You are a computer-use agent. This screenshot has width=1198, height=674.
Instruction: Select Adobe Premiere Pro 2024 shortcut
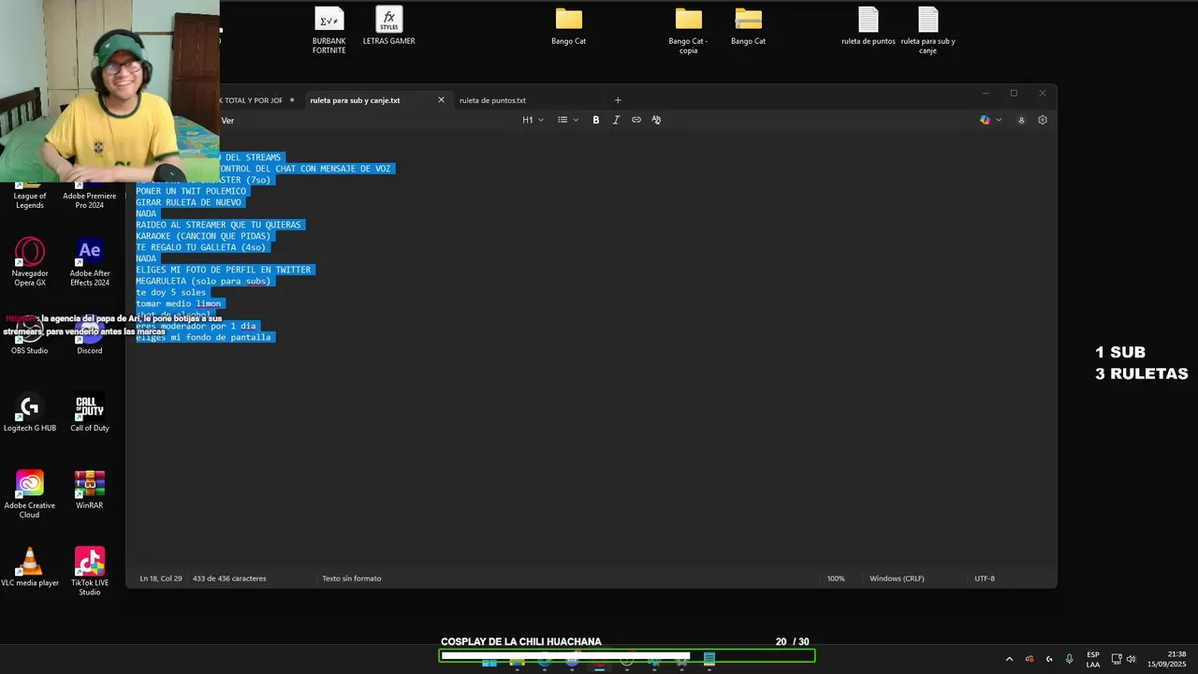coord(90,196)
